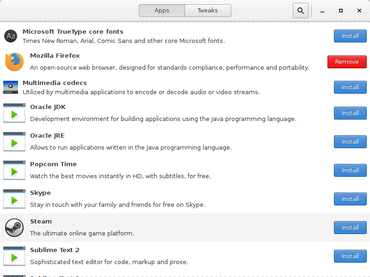Install Steam

(x=350, y=228)
